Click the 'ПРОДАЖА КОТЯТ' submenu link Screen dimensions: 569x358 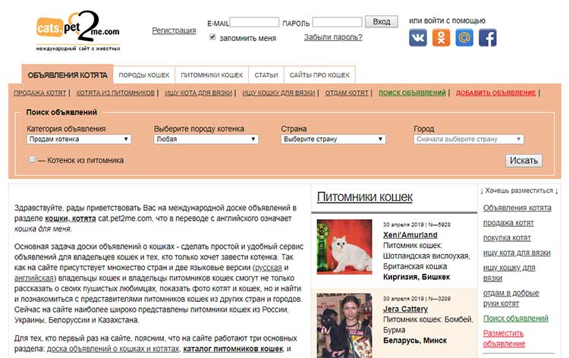pos(40,93)
